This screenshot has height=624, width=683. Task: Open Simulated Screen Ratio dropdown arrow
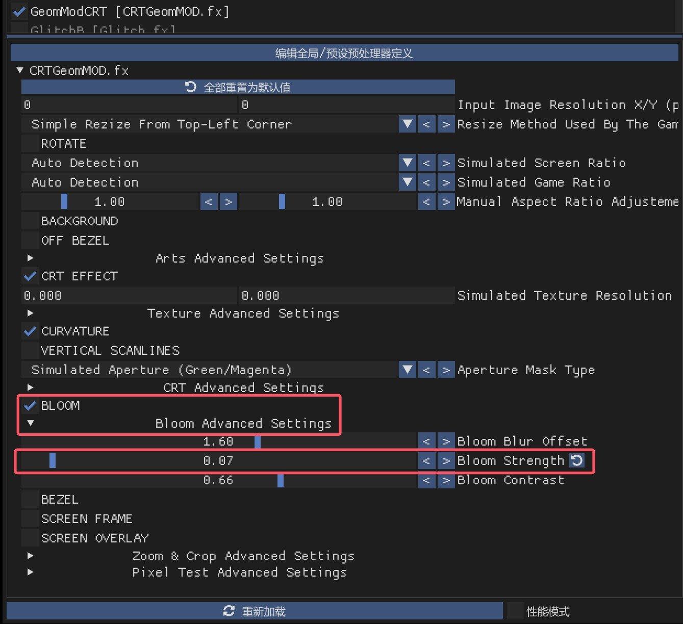pyautogui.click(x=407, y=163)
